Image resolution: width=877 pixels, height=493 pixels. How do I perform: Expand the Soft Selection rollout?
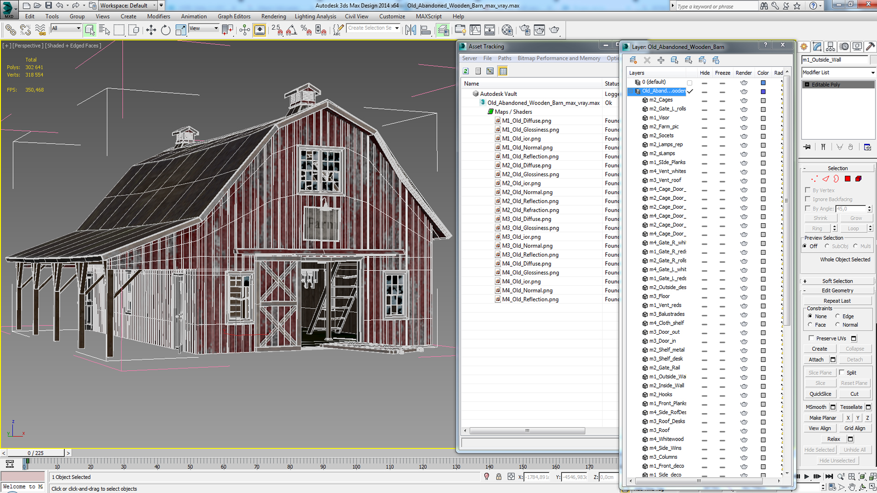point(837,281)
